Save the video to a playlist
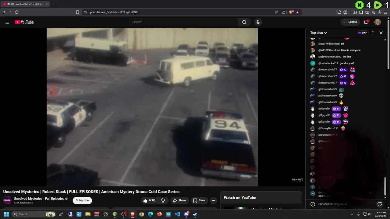Viewport: 390px width, 219px height. pyautogui.click(x=199, y=200)
